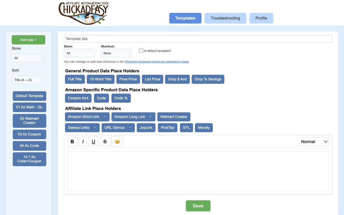This screenshot has width=344, height=215.
Task: Enable the 'Is default template?' checkbox
Action: 141,51
